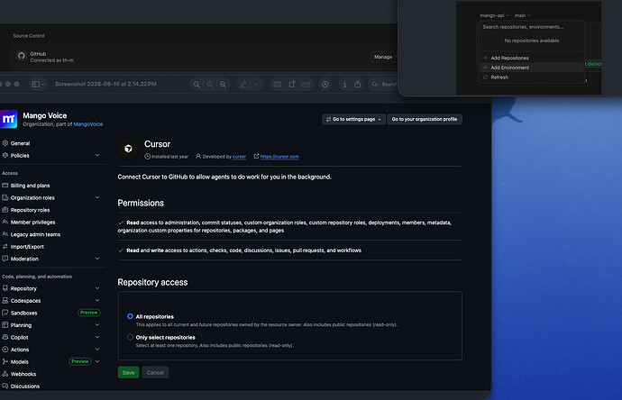Click the circled A annotate icon in Preview
The width and height of the screenshot is (622, 400).
click(325, 84)
